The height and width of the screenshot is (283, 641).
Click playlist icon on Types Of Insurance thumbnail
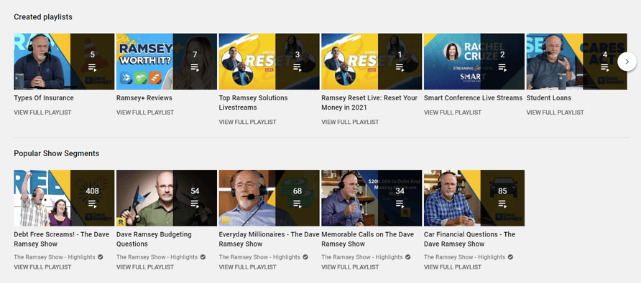pos(93,67)
